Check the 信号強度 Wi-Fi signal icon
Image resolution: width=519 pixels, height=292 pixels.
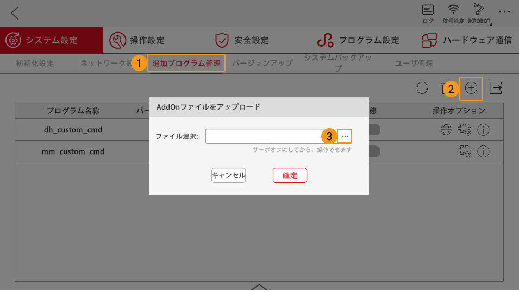453,14
